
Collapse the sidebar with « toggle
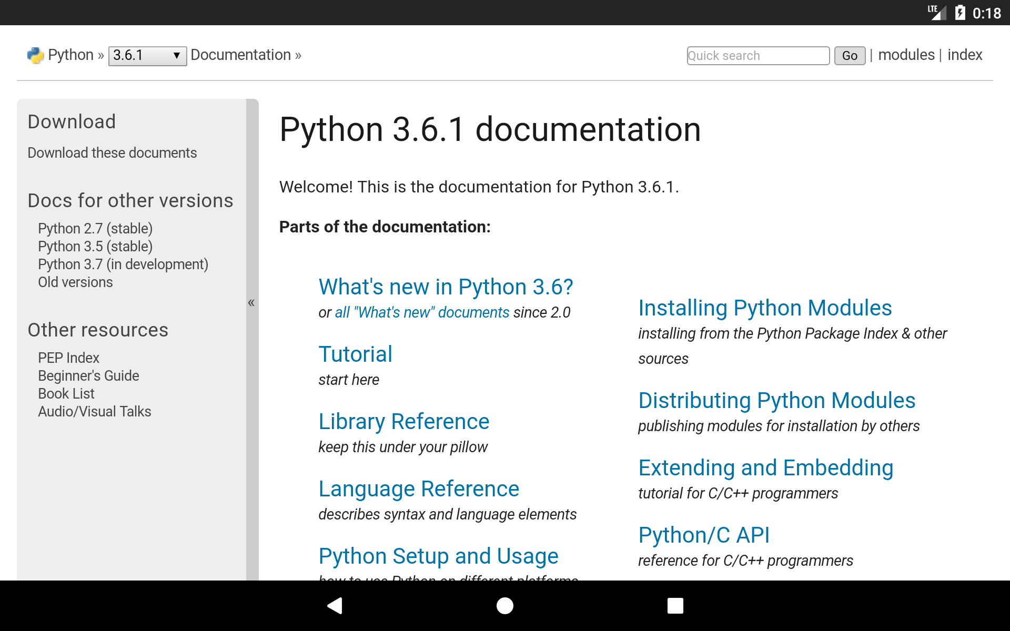[251, 302]
